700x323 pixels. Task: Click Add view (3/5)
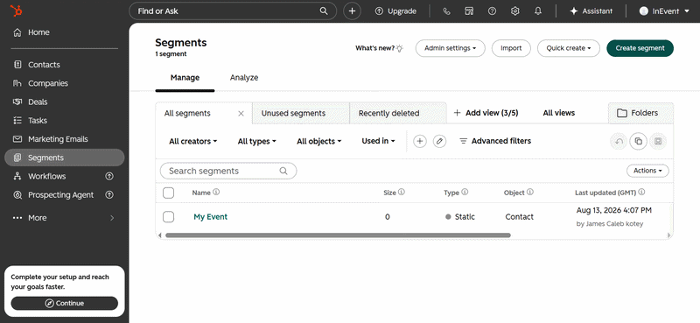coord(486,113)
